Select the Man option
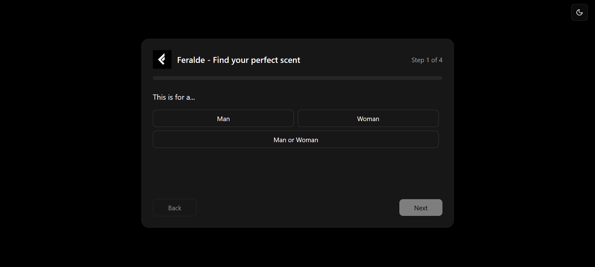Viewport: 595px width, 267px height. click(223, 118)
